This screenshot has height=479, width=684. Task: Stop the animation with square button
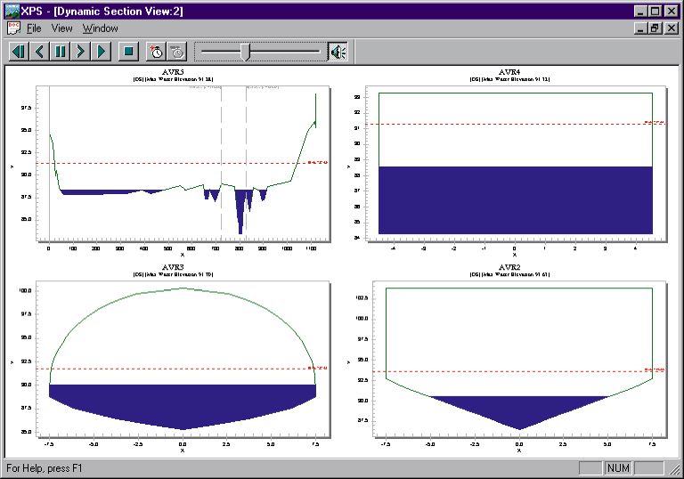129,52
